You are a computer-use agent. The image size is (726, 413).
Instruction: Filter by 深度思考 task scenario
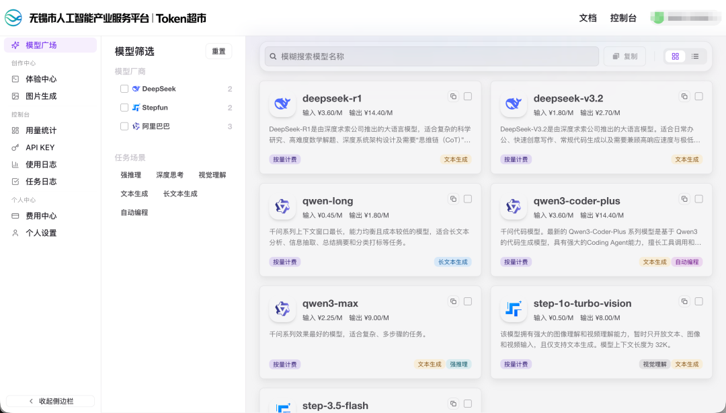[170, 175]
